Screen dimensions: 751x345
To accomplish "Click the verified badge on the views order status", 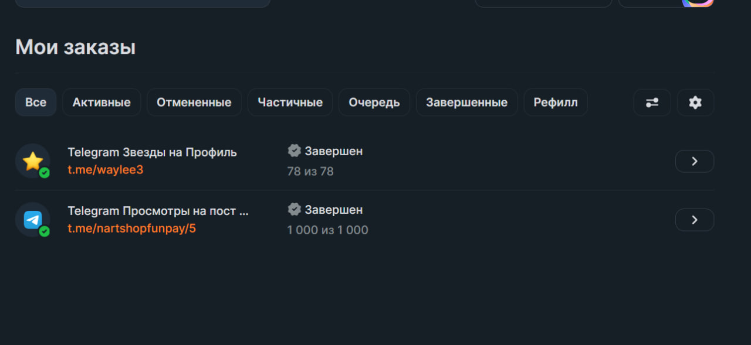I will (295, 210).
